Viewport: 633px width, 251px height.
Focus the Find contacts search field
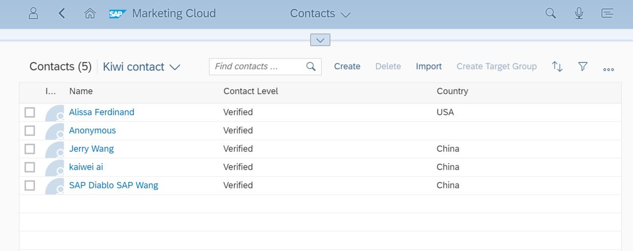click(265, 67)
